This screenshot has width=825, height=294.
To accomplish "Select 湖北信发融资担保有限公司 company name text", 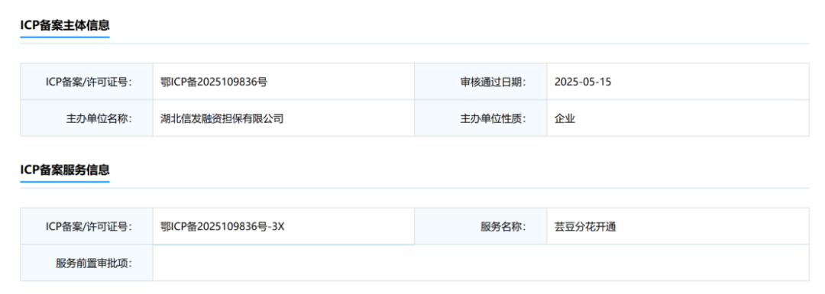I will click(x=222, y=118).
